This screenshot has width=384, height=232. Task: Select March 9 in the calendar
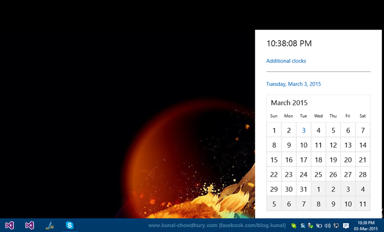289,145
